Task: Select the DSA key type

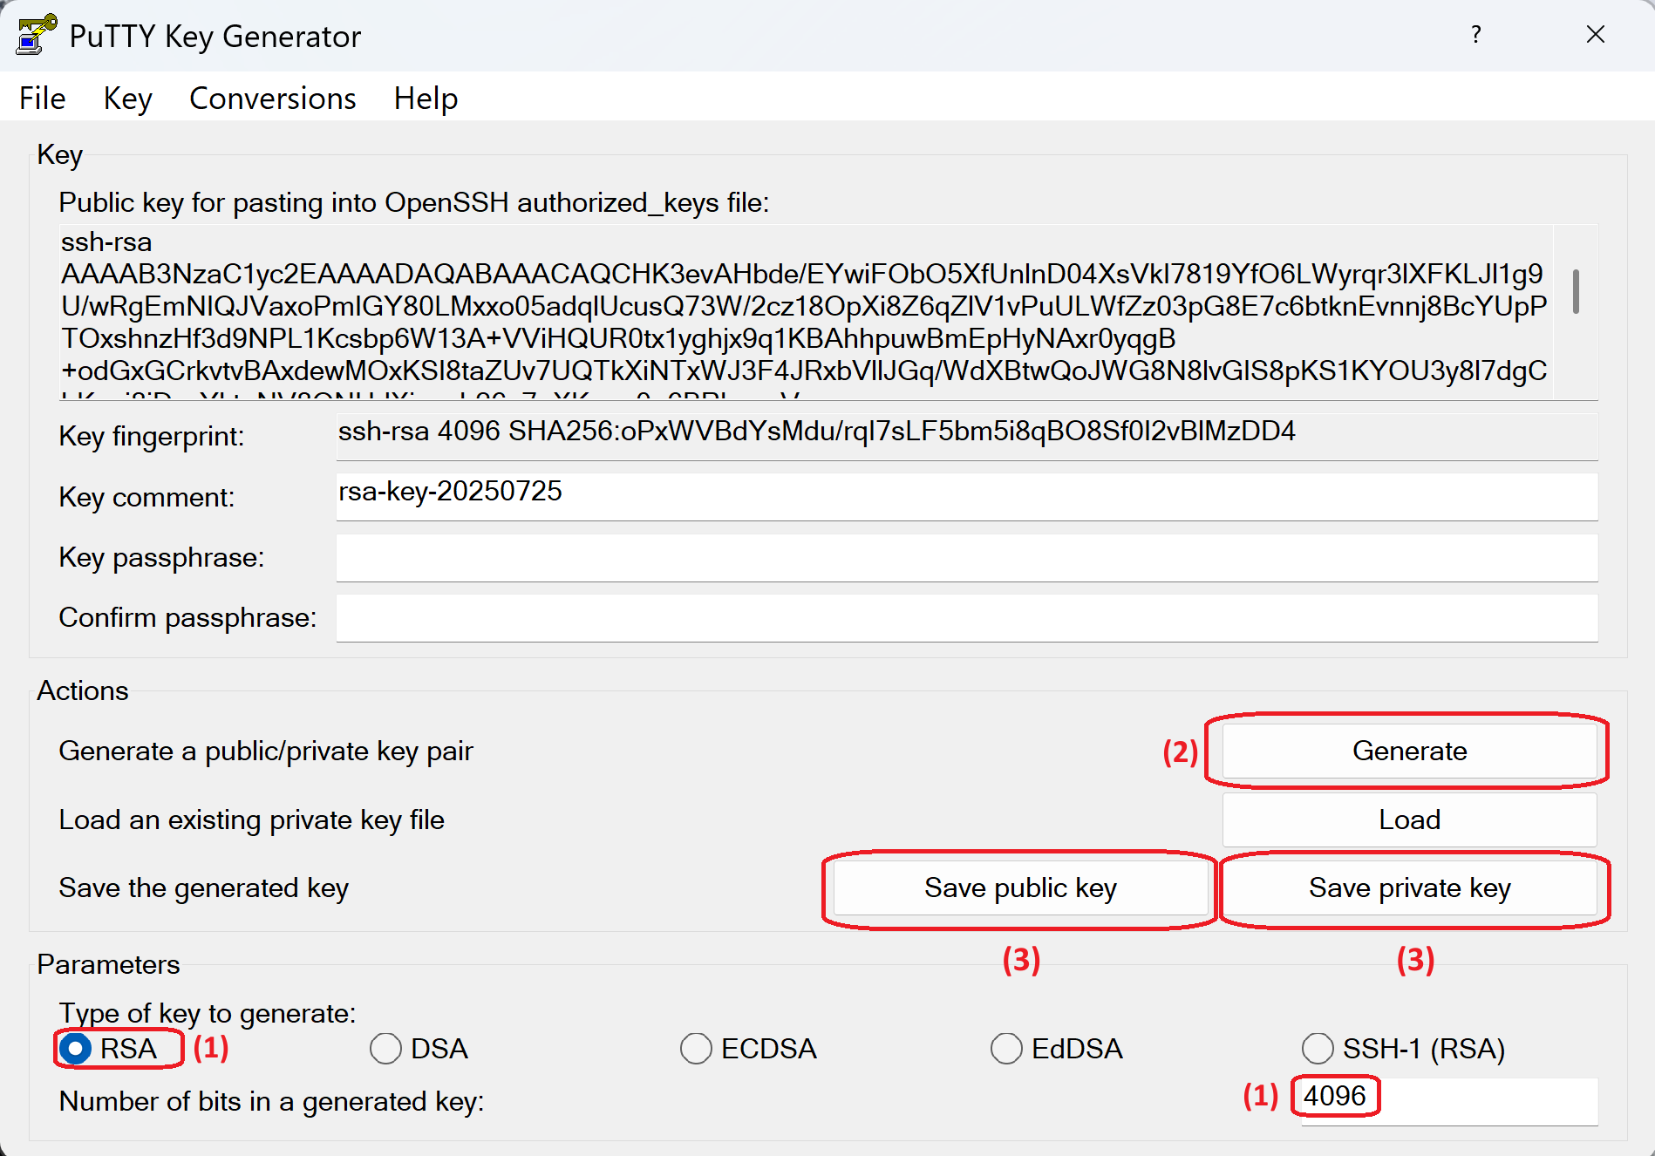Action: [385, 1049]
